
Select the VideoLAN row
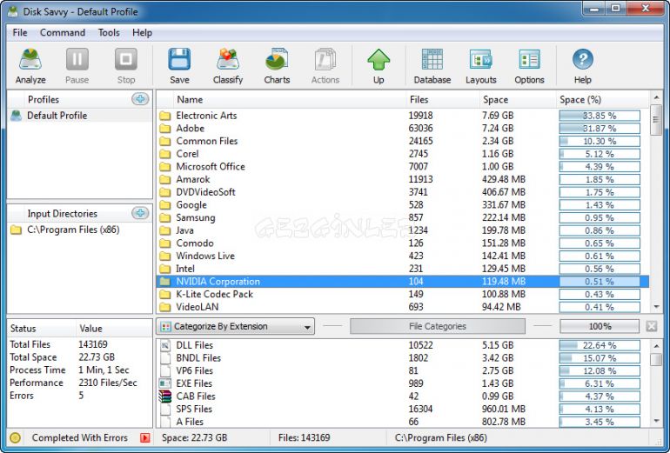point(403,308)
